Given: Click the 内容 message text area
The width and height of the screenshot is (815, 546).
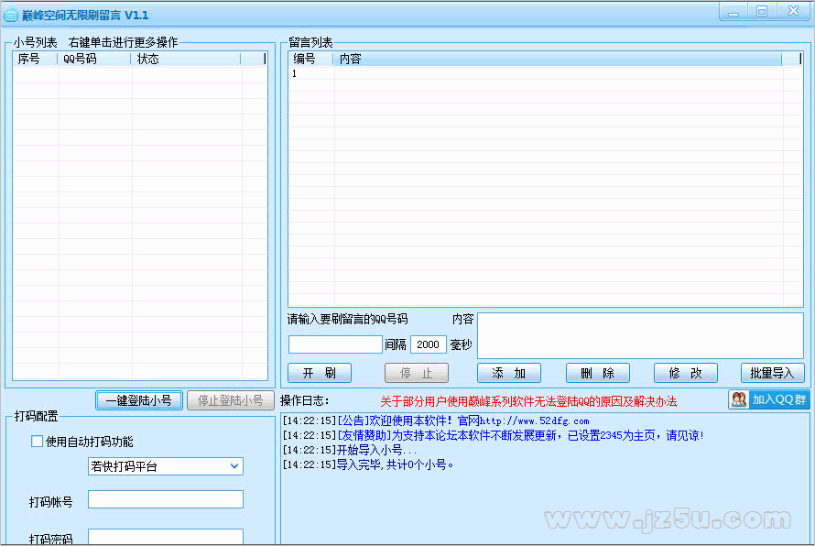Looking at the screenshot, I should click(640, 335).
